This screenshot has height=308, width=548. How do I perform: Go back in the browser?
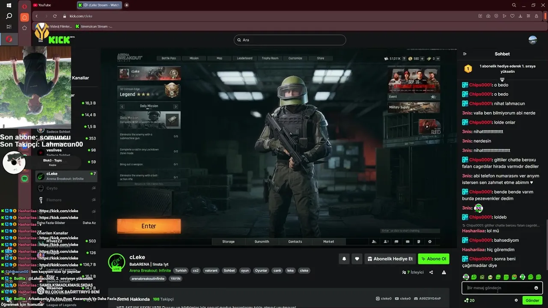(x=36, y=16)
